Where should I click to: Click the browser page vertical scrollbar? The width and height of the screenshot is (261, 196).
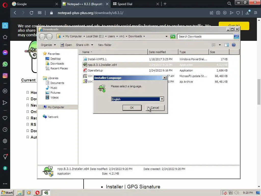point(259,92)
